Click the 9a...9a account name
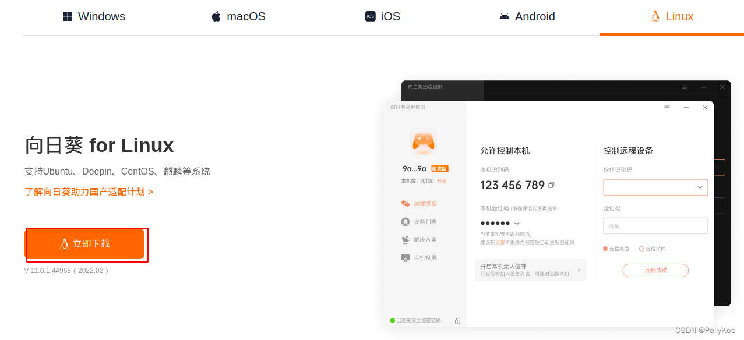744x340 pixels. 414,169
